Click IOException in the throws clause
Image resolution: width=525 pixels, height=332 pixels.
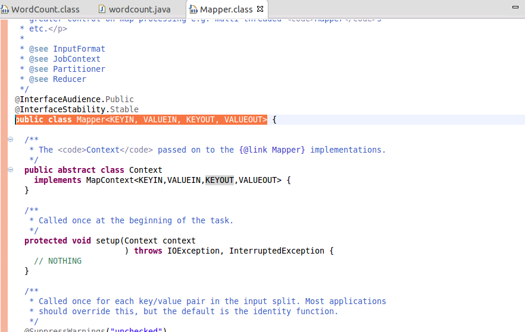click(193, 251)
